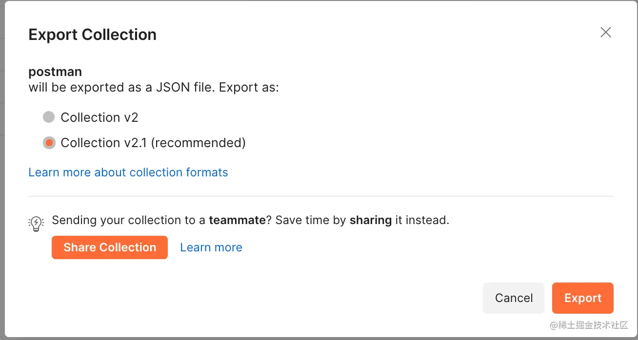Click the 'Export Collection' dialog title

pyautogui.click(x=92, y=35)
